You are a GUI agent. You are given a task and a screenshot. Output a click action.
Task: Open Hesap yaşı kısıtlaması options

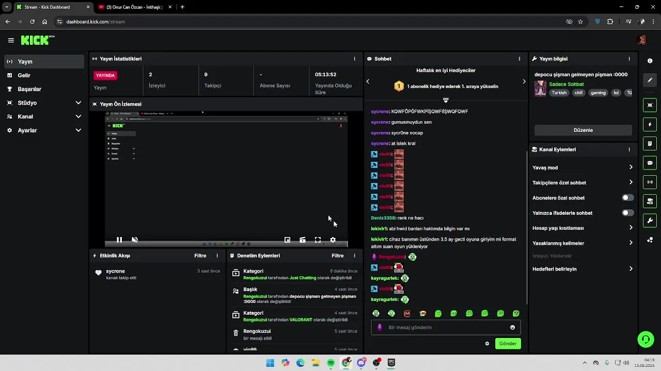coord(583,228)
